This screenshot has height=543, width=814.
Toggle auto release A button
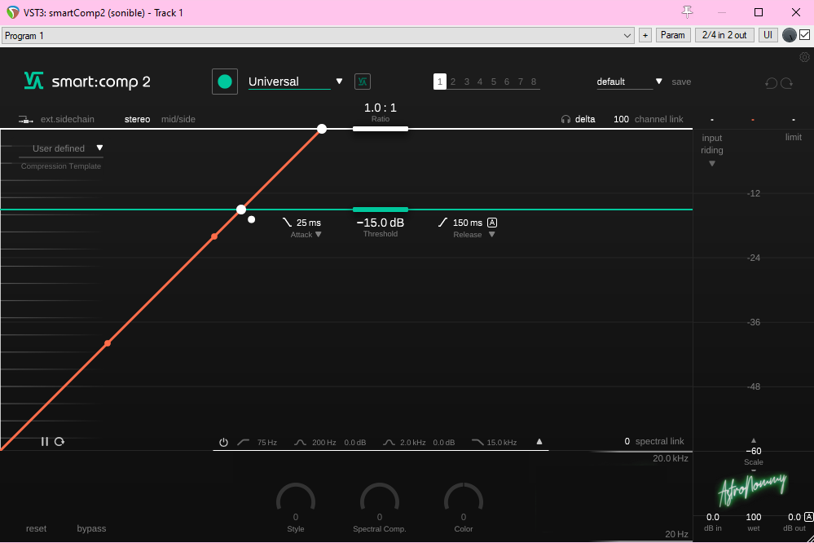coord(492,223)
